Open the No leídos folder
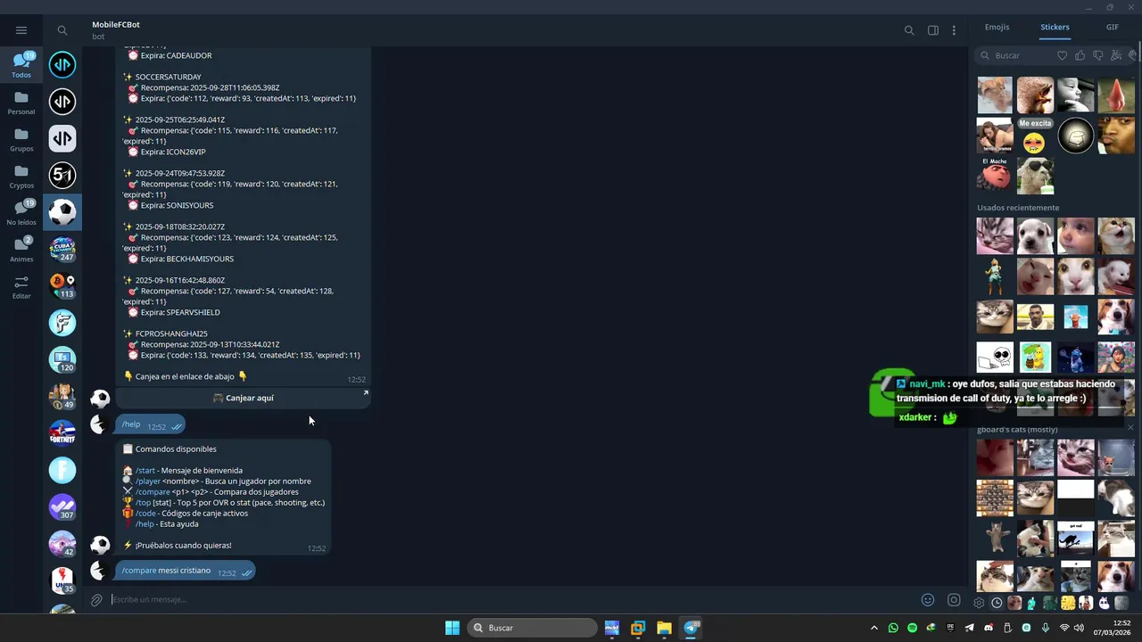 click(x=21, y=212)
